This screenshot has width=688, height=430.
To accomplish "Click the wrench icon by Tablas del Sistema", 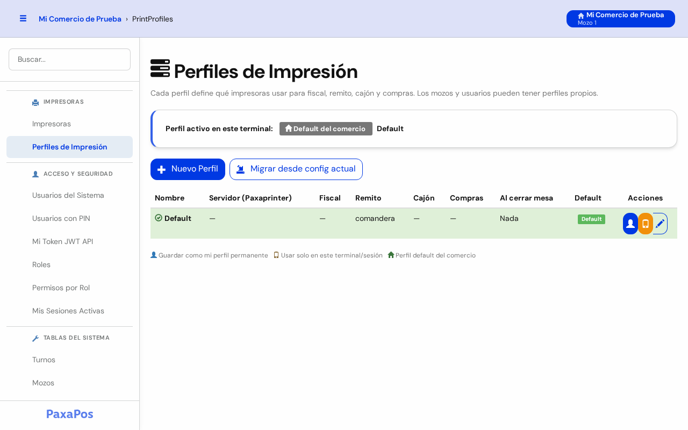I will pos(35,338).
